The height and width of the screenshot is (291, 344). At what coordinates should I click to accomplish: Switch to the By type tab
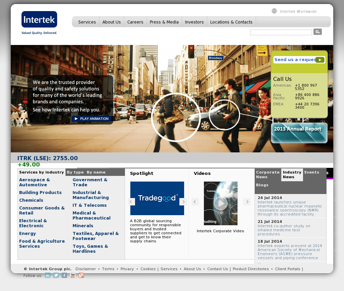point(75,172)
